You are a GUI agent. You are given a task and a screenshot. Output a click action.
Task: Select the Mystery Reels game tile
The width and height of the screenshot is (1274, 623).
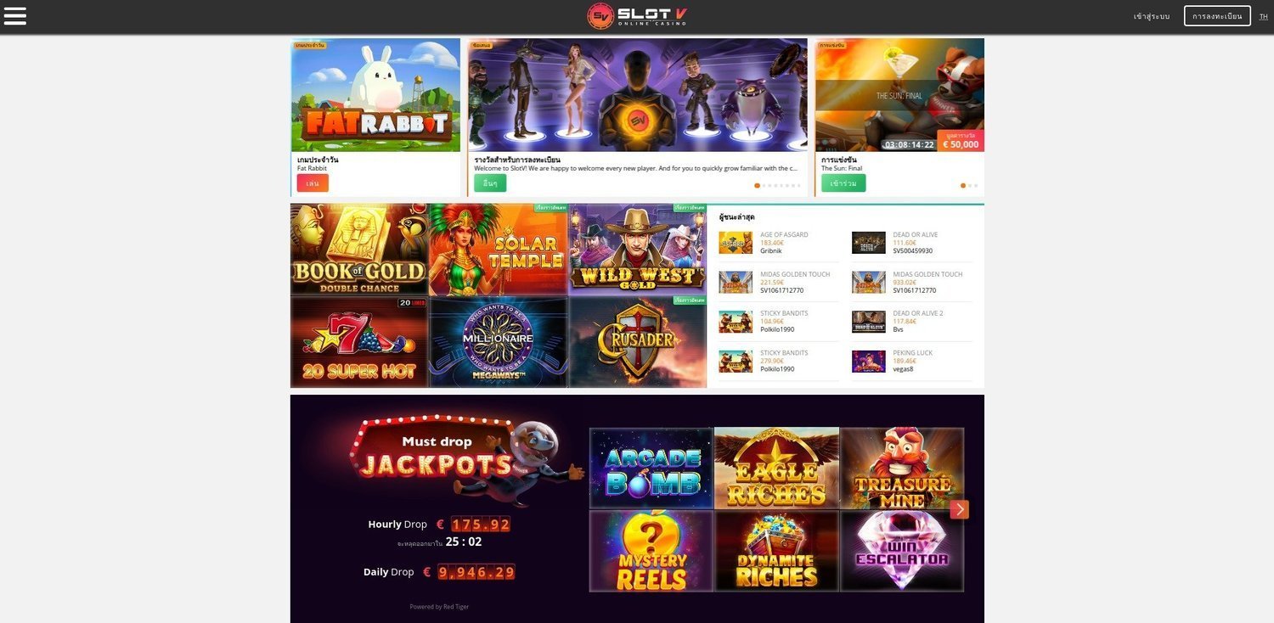coord(651,551)
